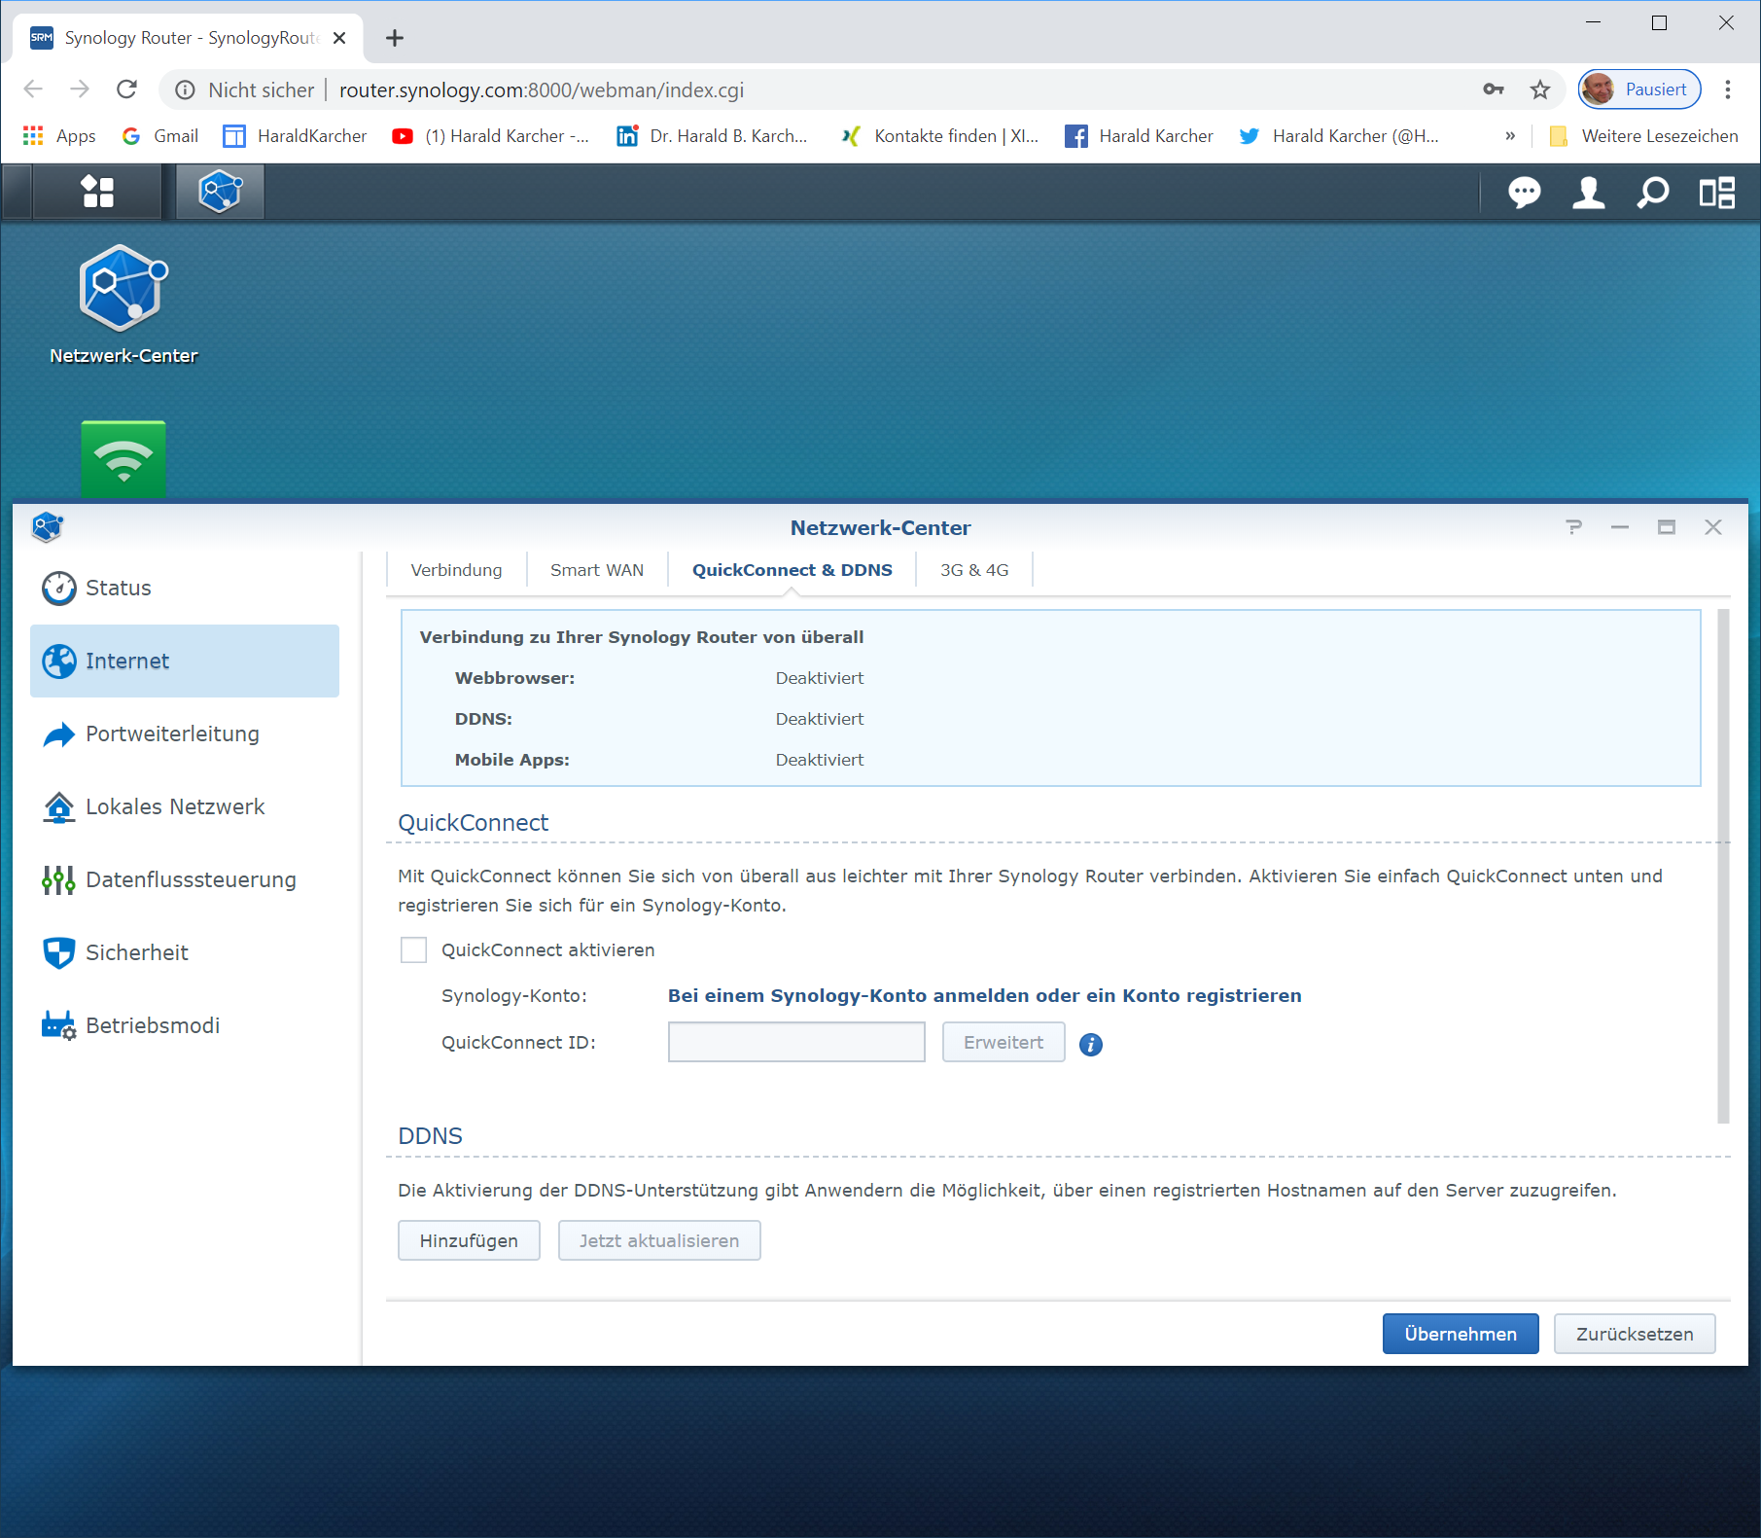The height and width of the screenshot is (1538, 1761).
Task: Open the Netzwerk-Center help question mark
Action: pyautogui.click(x=1573, y=527)
